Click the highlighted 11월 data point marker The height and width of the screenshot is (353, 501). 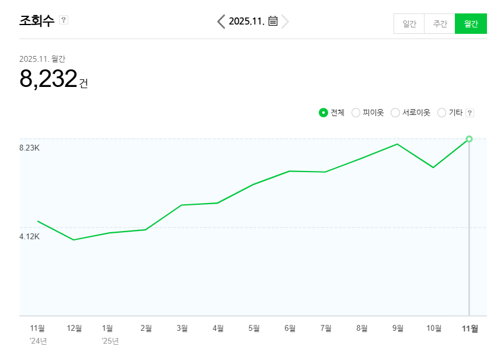click(469, 139)
